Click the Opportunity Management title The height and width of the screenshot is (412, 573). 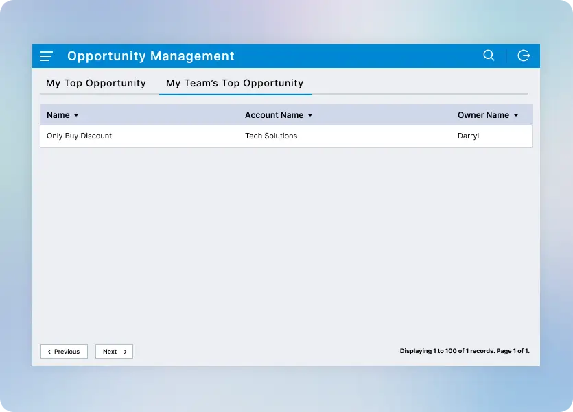point(151,56)
